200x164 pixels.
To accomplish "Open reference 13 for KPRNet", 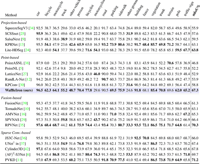I will (21, 44).
